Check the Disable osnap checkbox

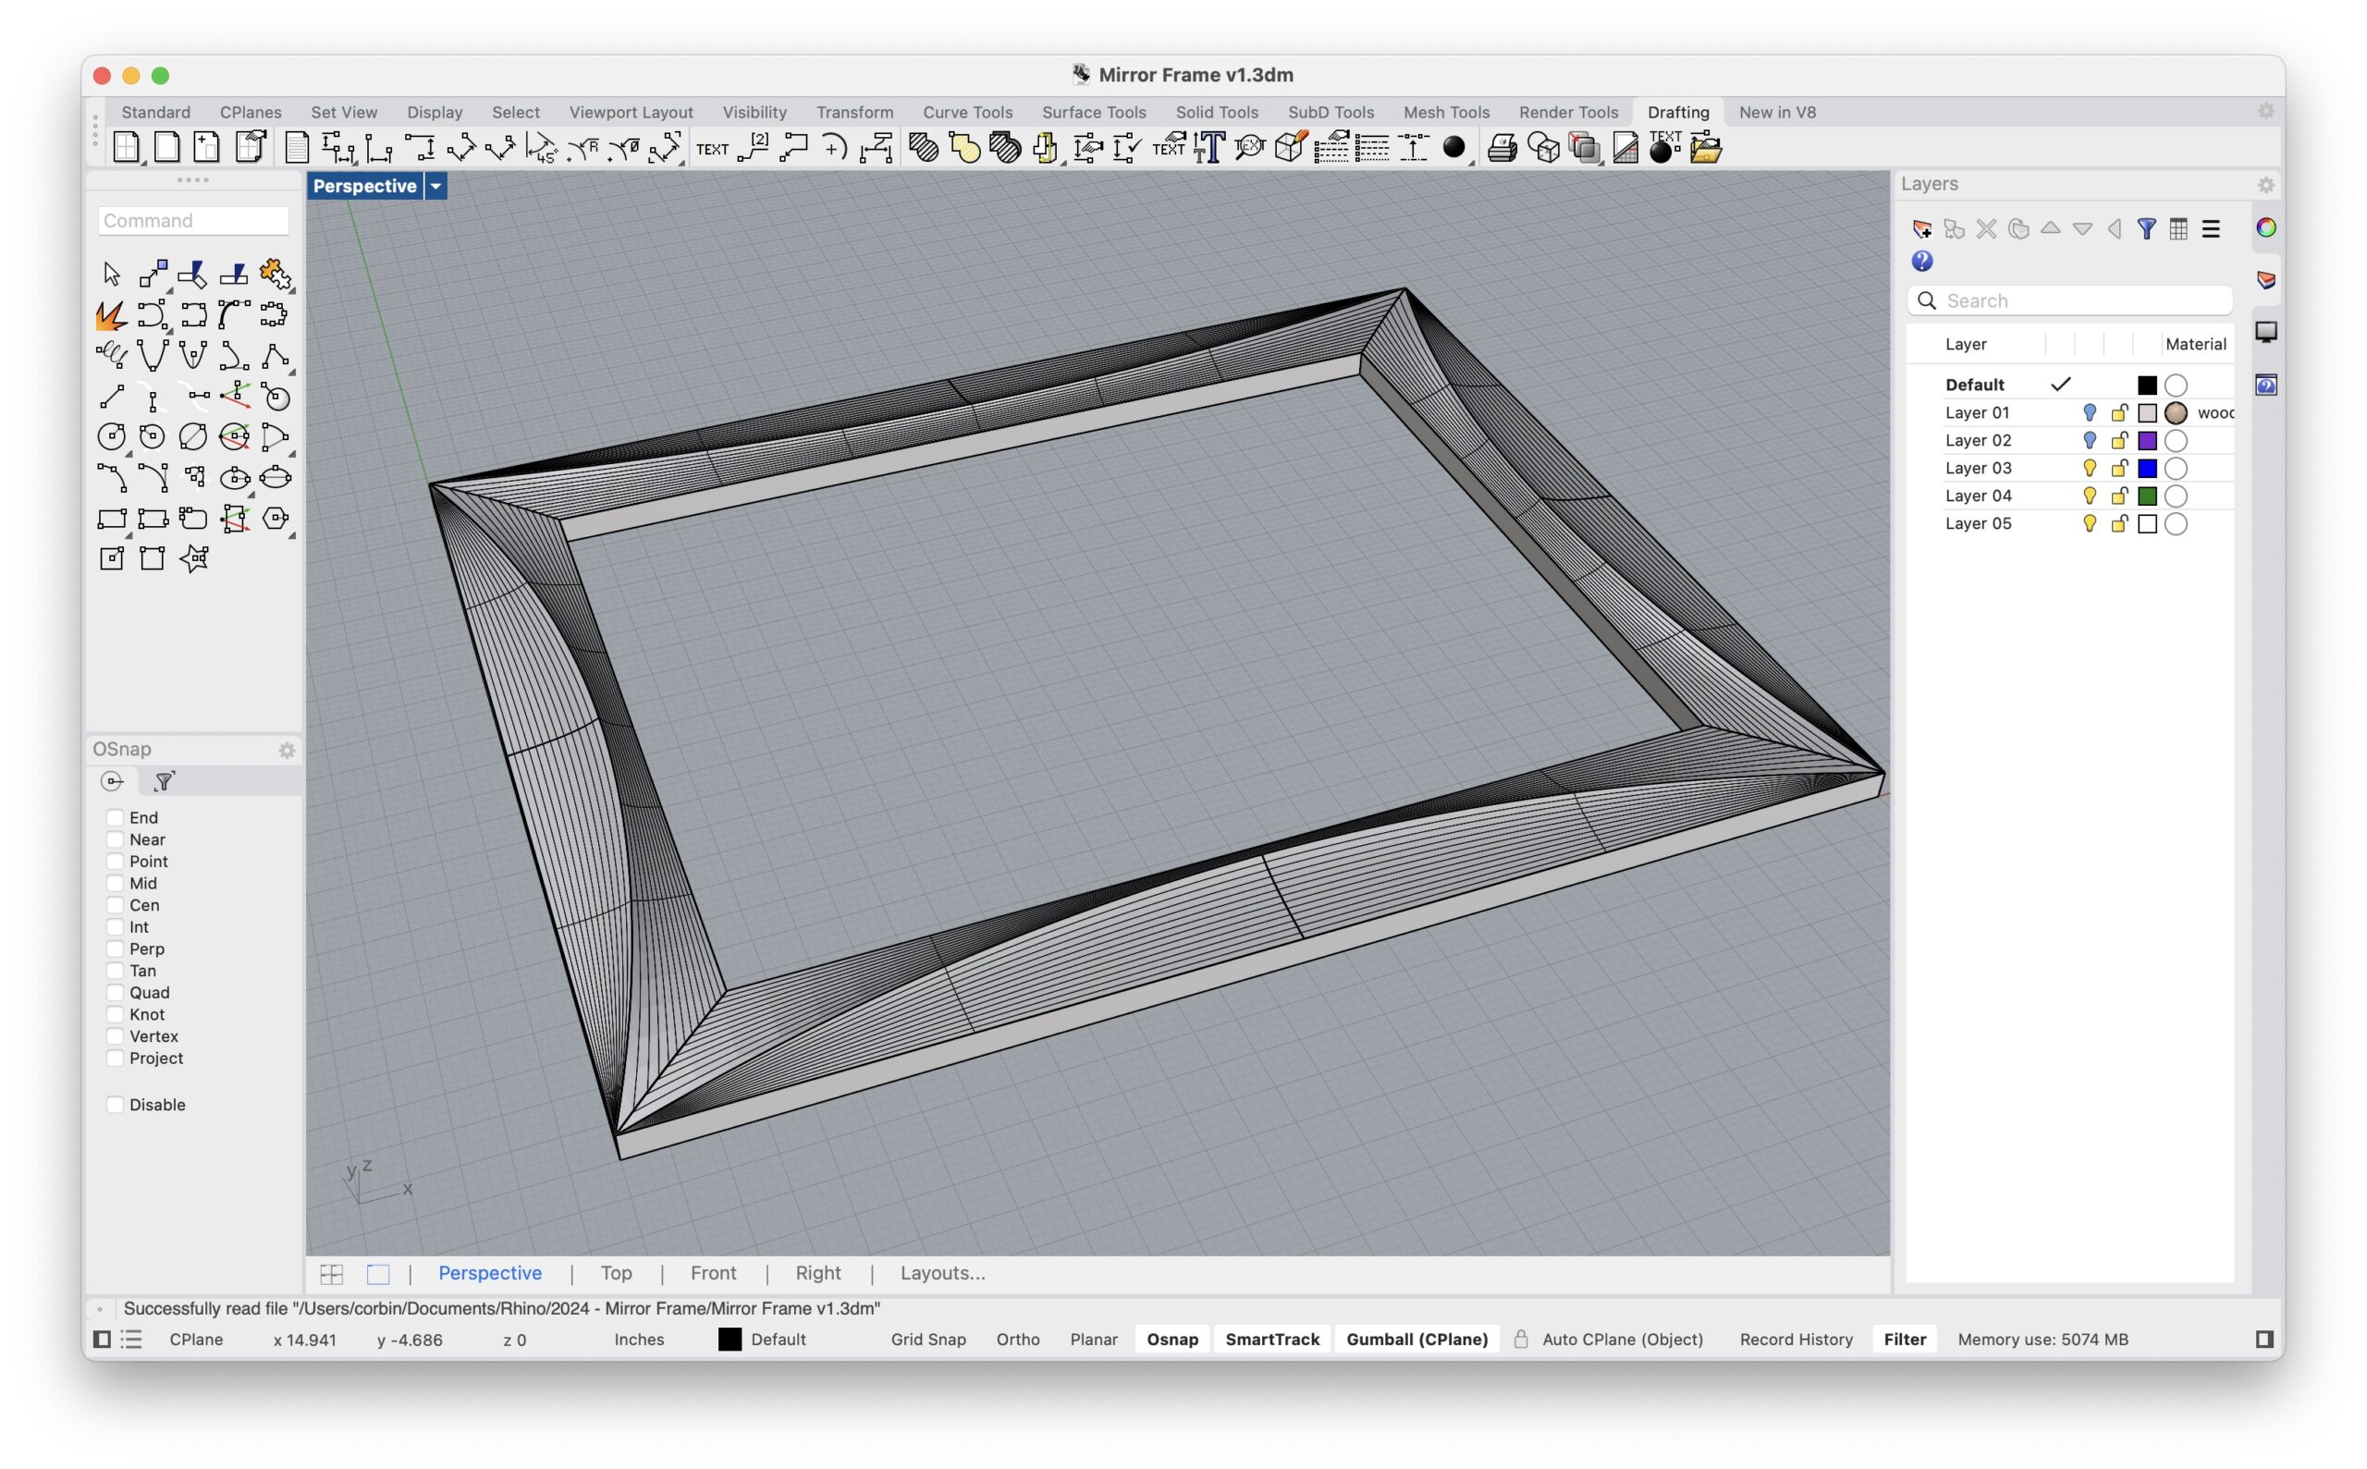[x=115, y=1104]
